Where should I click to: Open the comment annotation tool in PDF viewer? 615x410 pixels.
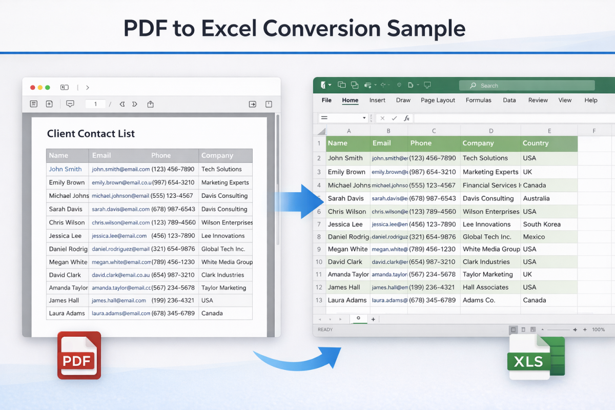[x=70, y=104]
